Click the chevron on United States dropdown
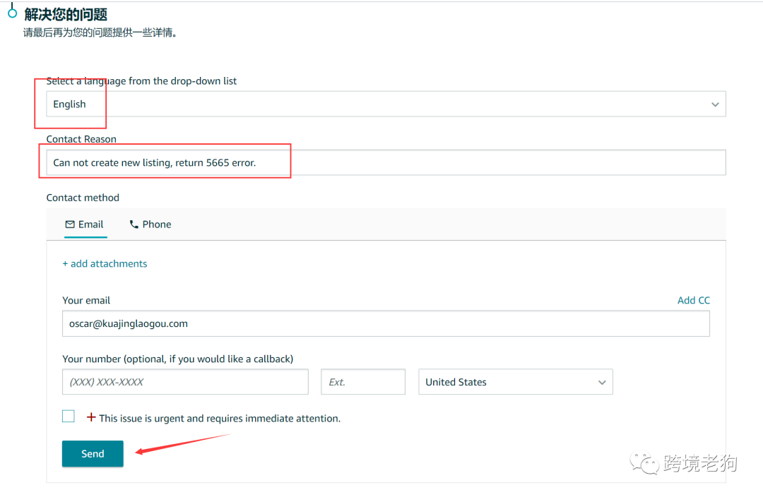763x497 pixels. (602, 383)
